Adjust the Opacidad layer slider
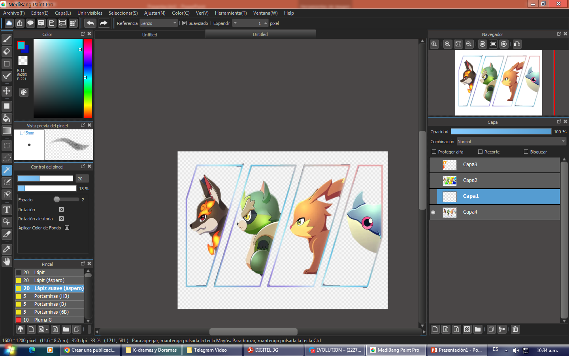 (501, 131)
